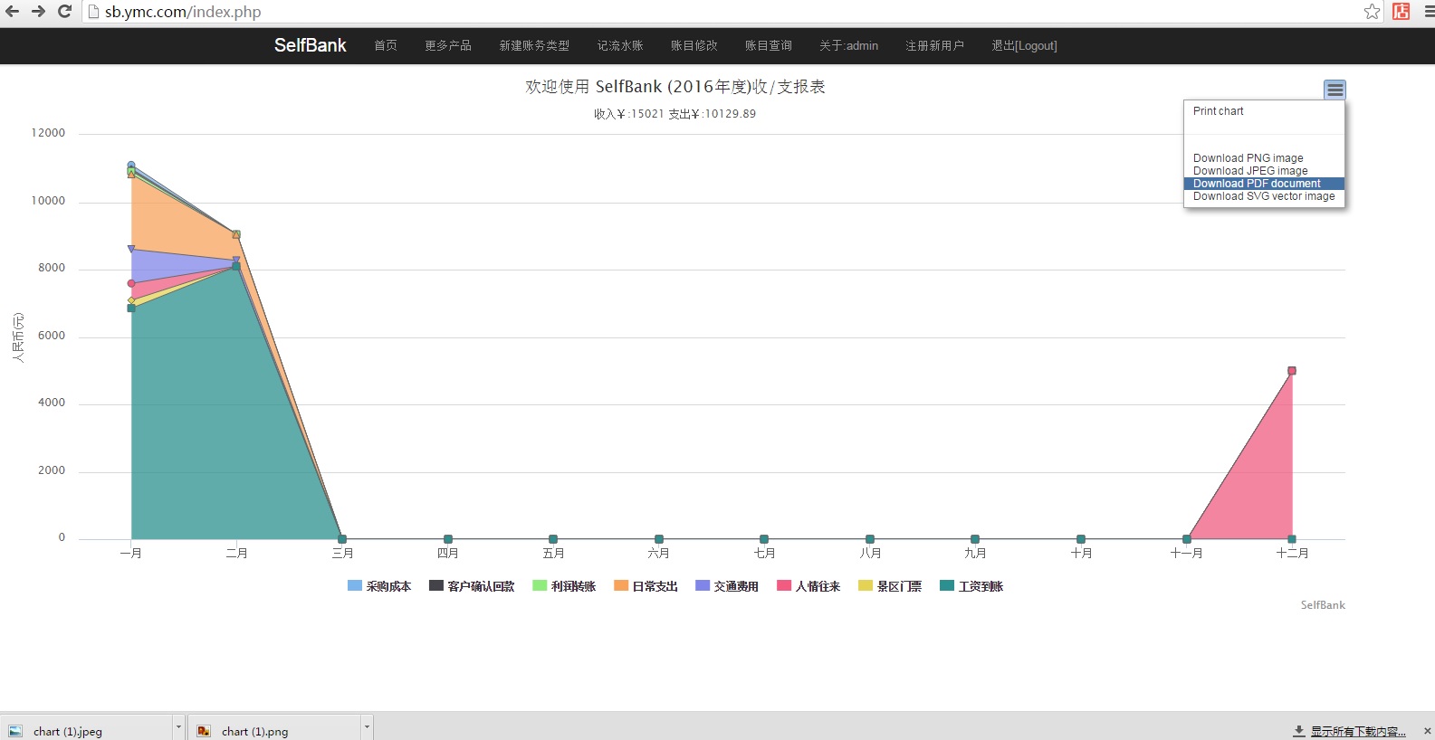
Task: Go forward with the browser forward arrow
Action: (x=38, y=12)
